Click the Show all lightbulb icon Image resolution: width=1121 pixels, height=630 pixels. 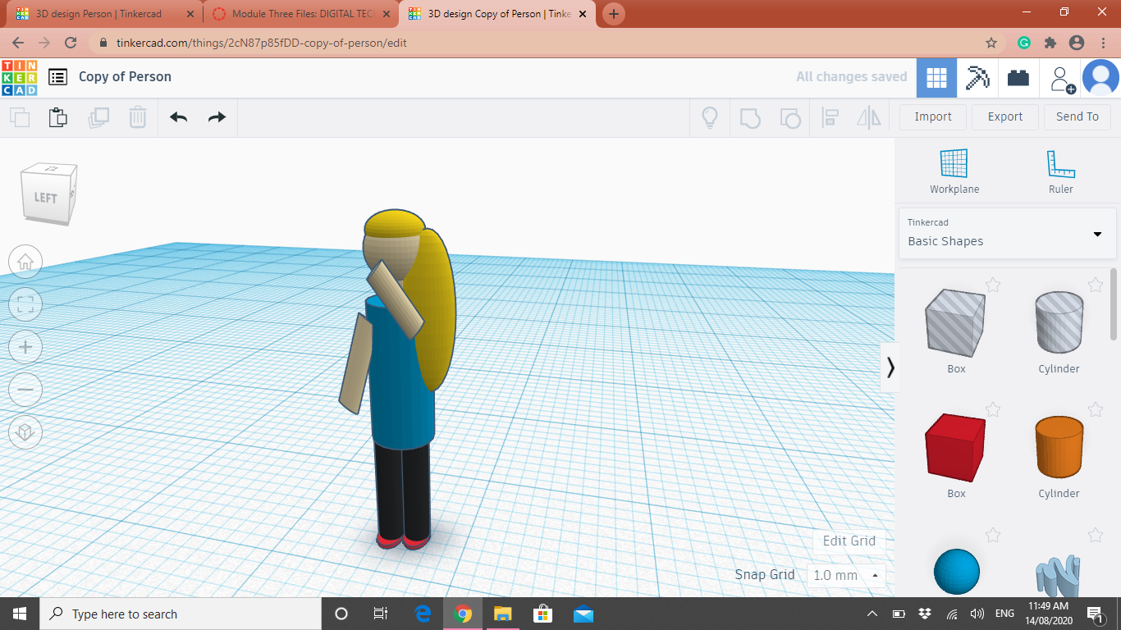[710, 117]
